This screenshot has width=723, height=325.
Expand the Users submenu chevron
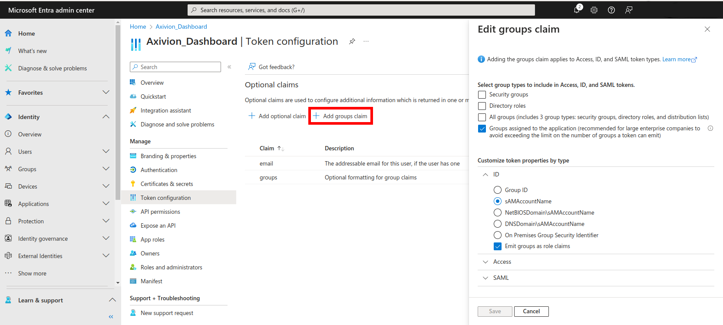click(x=106, y=151)
